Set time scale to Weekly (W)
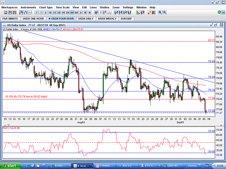The image size is (226, 169). click(x=85, y=13)
